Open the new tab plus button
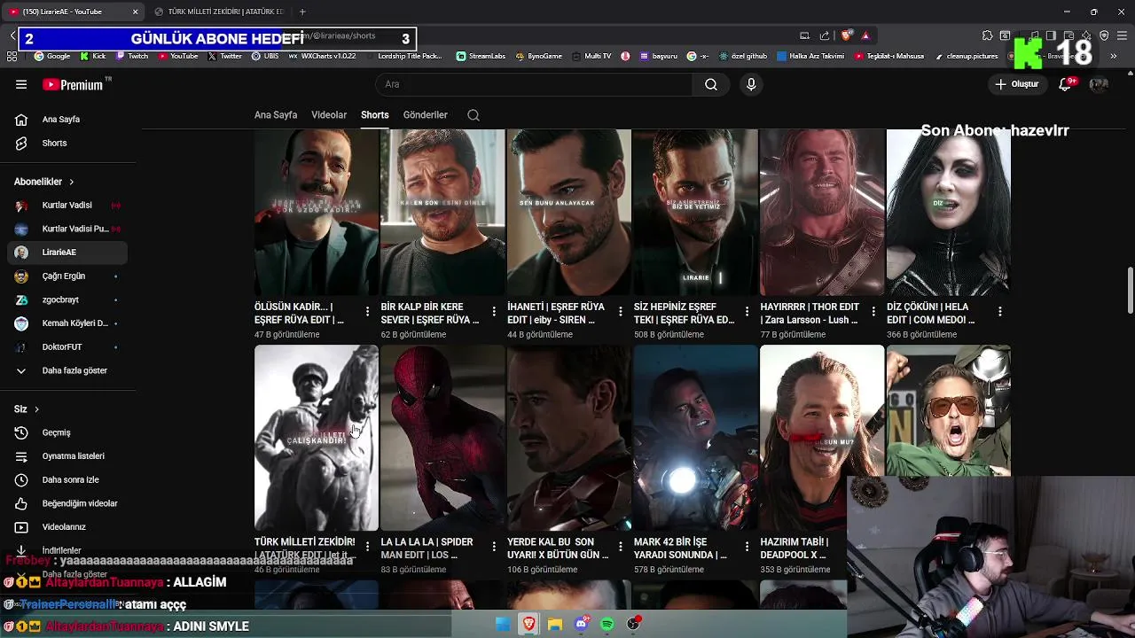Screen dimensions: 1135x638 [x=302, y=12]
